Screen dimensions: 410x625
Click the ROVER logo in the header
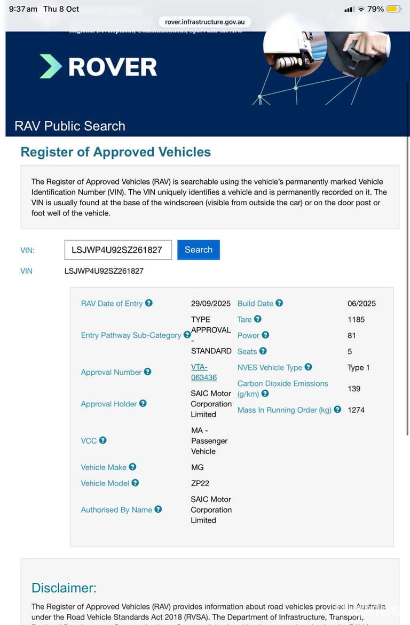pos(98,67)
